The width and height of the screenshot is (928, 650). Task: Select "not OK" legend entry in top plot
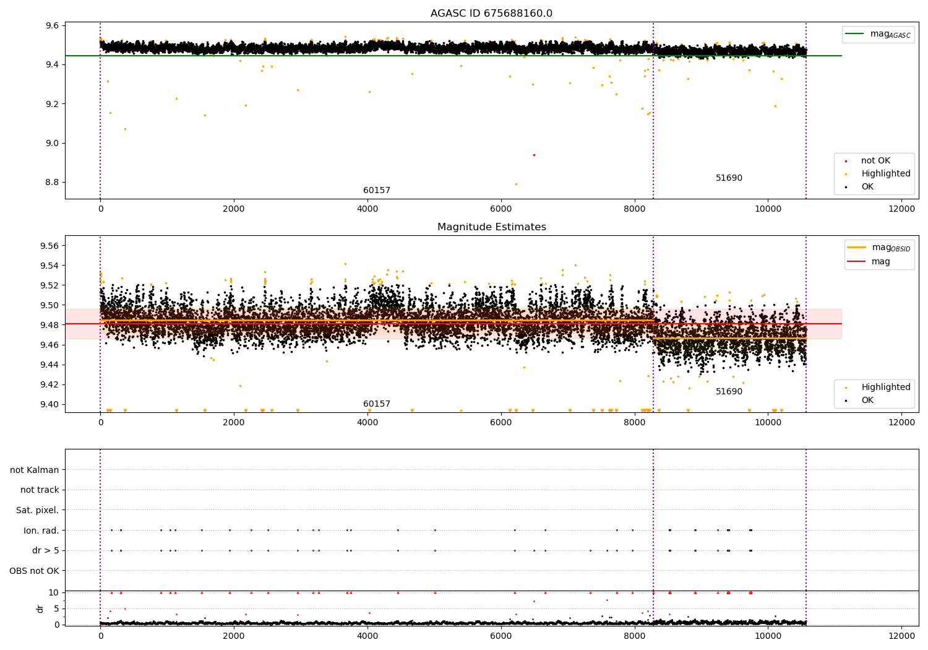pos(875,161)
